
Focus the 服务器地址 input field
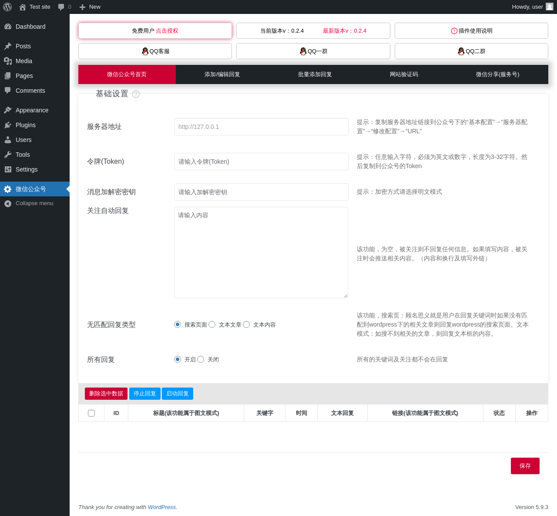[x=262, y=127]
